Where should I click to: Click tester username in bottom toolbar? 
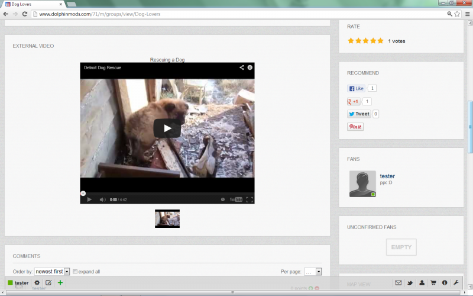[22, 283]
